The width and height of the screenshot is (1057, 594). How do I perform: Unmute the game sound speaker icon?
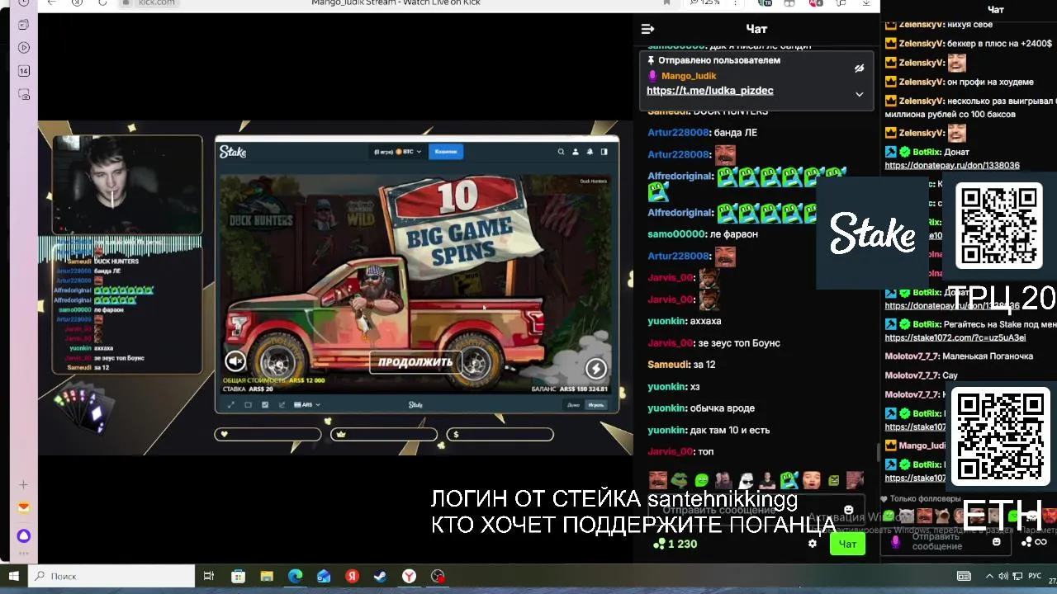coord(235,361)
